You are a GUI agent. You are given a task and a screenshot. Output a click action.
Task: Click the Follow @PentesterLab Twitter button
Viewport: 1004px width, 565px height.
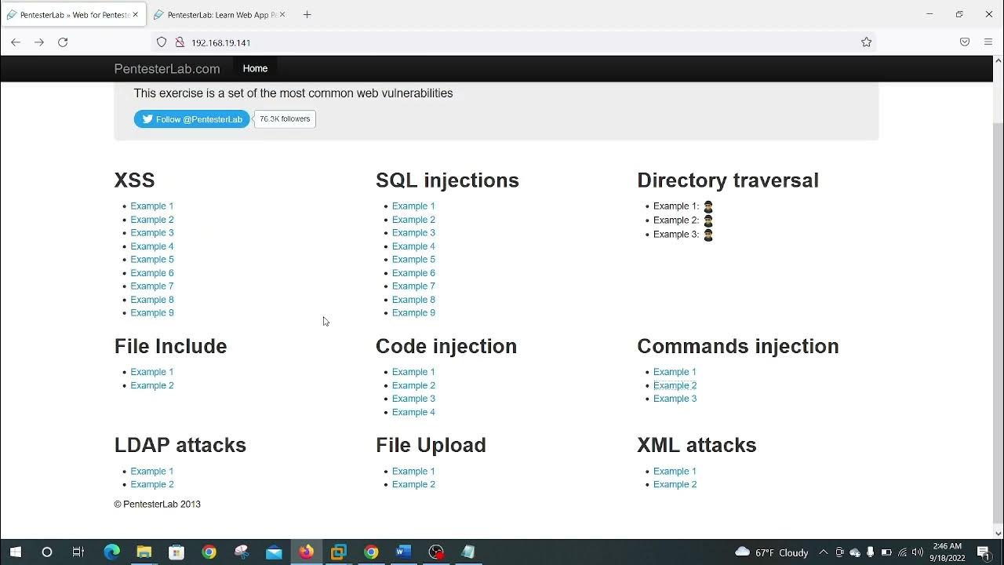(191, 119)
